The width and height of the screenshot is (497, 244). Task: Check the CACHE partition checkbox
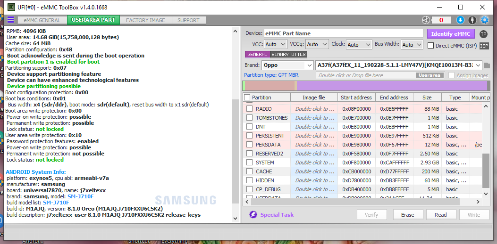(250, 171)
